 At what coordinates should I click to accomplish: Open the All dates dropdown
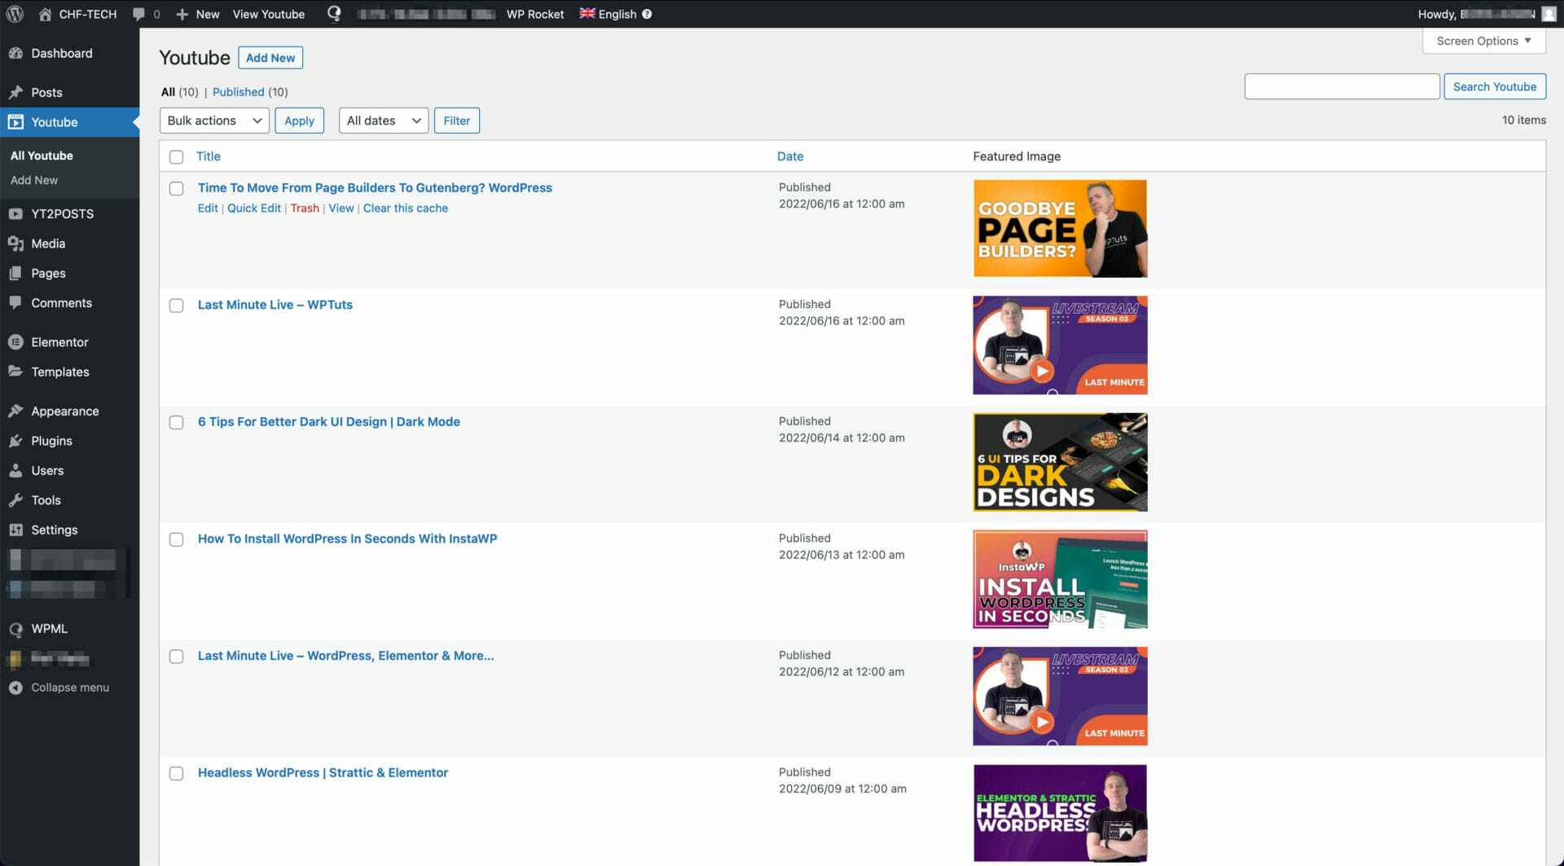pyautogui.click(x=384, y=121)
